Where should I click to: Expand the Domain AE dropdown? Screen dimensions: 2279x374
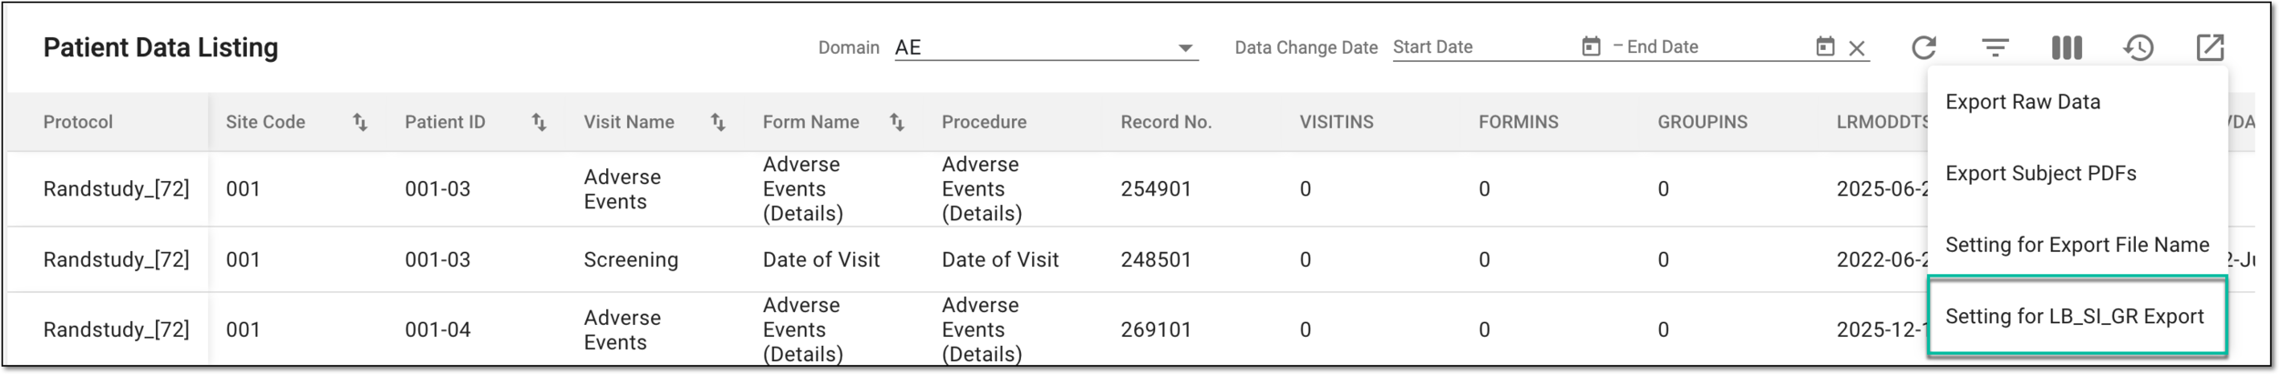click(1047, 48)
